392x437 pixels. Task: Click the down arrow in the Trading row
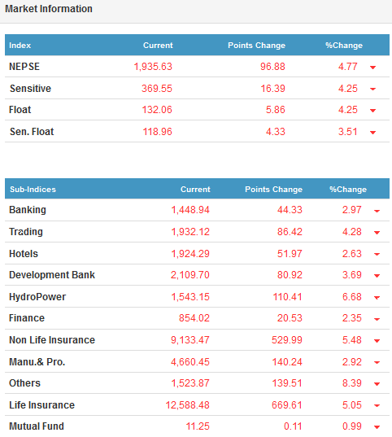pyautogui.click(x=377, y=233)
